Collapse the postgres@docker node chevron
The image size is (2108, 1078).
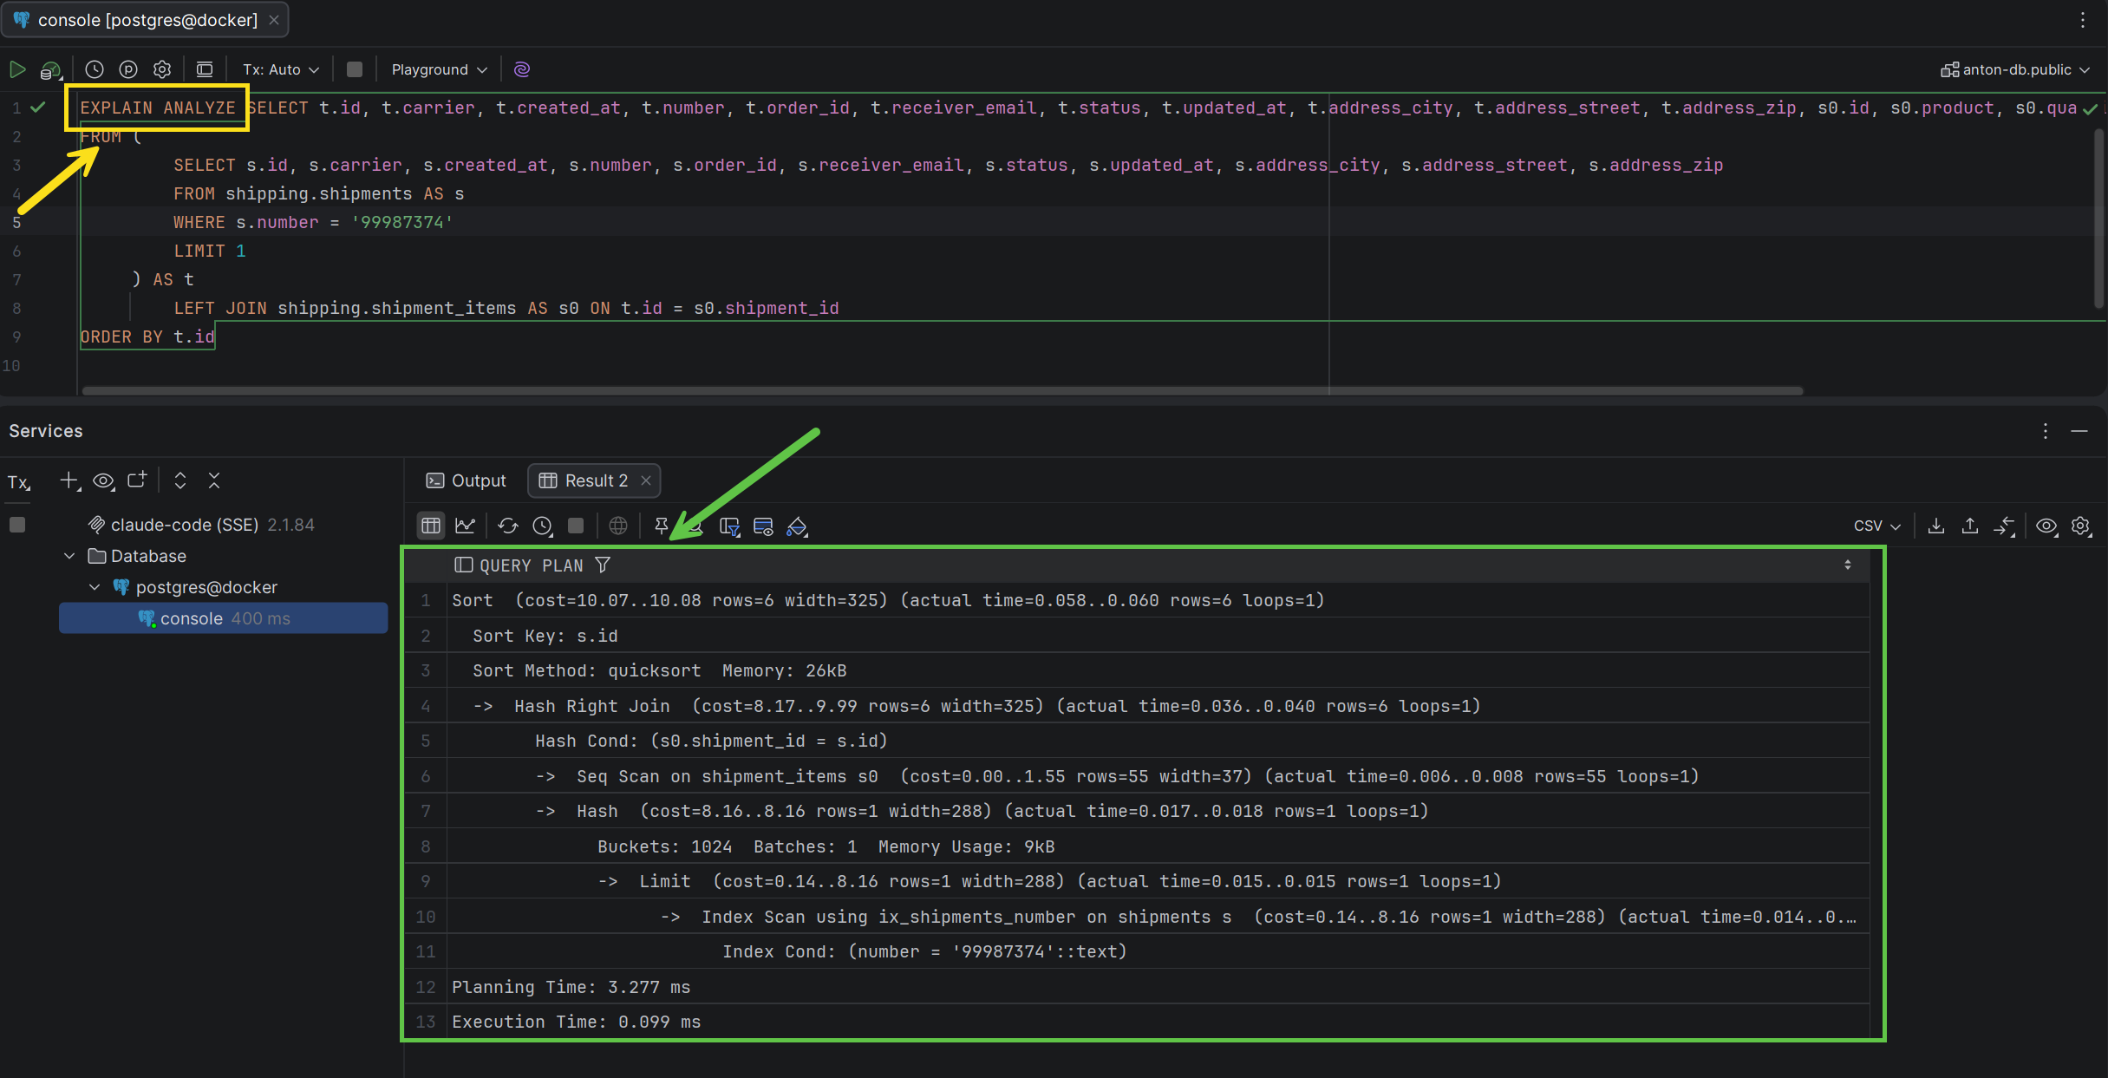coord(95,587)
